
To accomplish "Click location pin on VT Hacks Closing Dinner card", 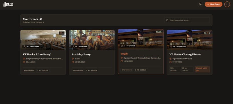I will tap(171, 59).
